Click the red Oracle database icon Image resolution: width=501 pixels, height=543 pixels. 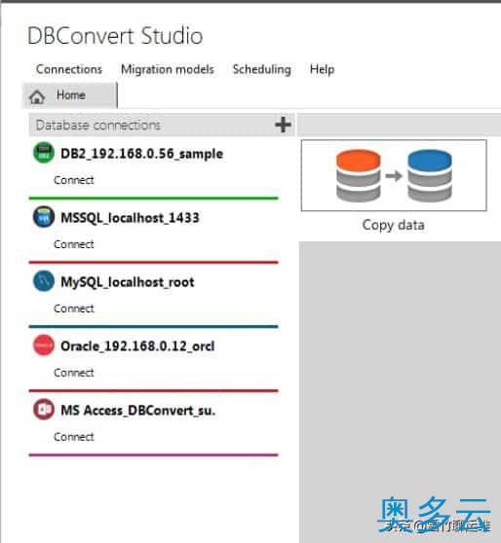[x=44, y=344]
